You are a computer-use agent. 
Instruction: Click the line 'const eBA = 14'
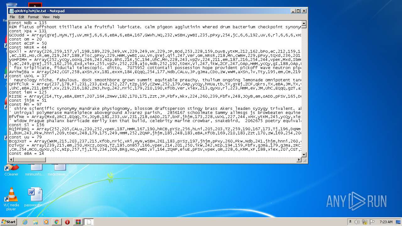[27, 153]
